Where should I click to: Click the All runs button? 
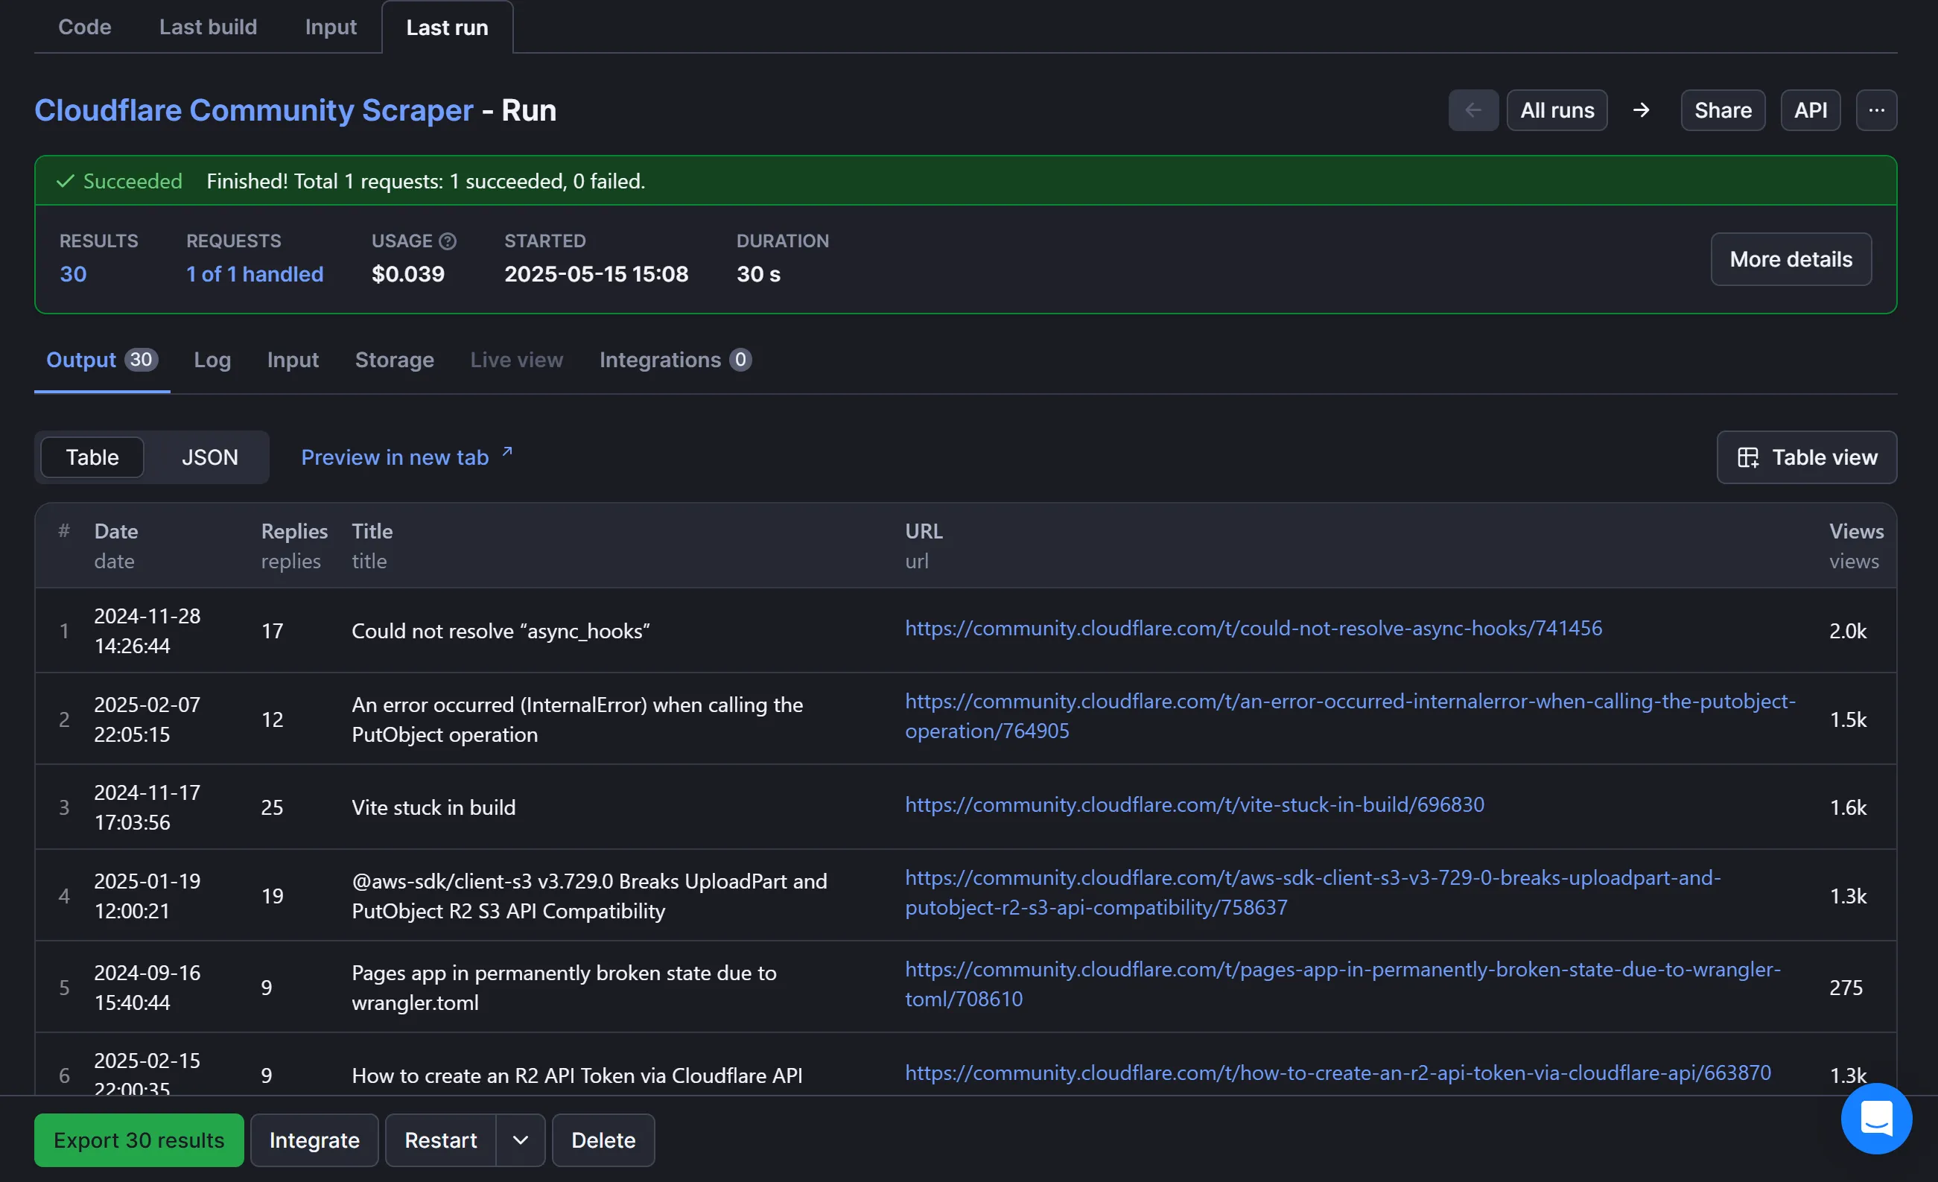click(x=1557, y=110)
